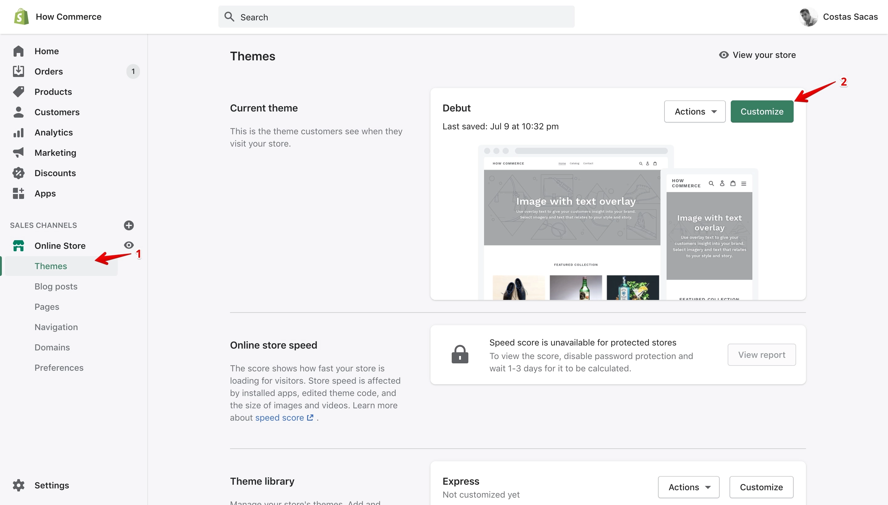
Task: Open the Navigation menu item
Action: click(56, 327)
